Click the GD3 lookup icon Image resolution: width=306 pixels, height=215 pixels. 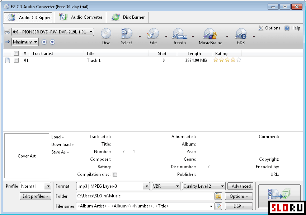[x=241, y=36]
